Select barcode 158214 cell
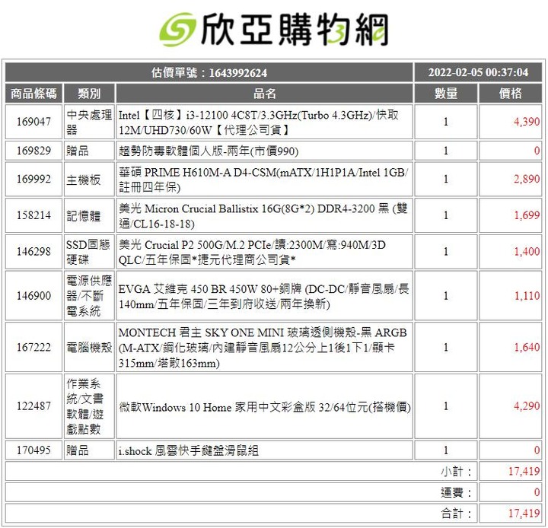The width and height of the screenshot is (548, 528). pos(33,215)
